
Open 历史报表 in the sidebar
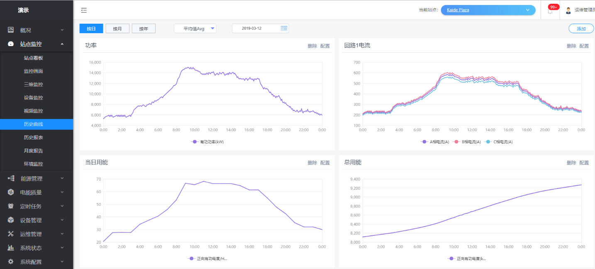point(33,137)
